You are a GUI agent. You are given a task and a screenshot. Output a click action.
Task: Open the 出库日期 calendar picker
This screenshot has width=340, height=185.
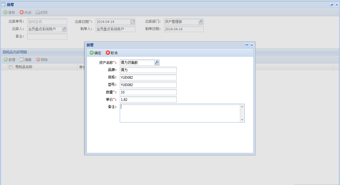[x=133, y=22]
